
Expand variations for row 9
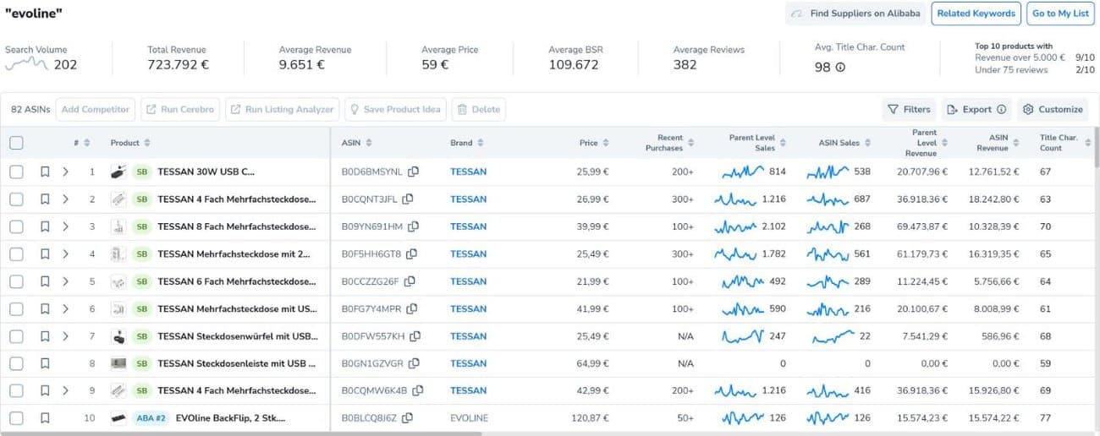(x=65, y=390)
